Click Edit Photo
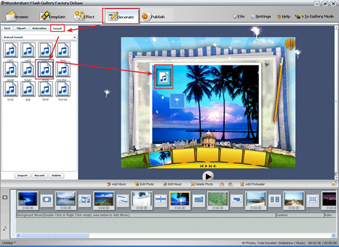Image resolution: width=339 pixels, height=247 pixels. click(144, 184)
